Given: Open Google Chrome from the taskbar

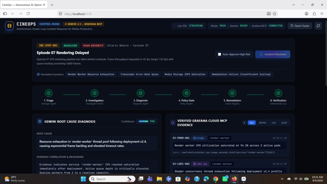Looking at the screenshot, I should (x=215, y=179).
